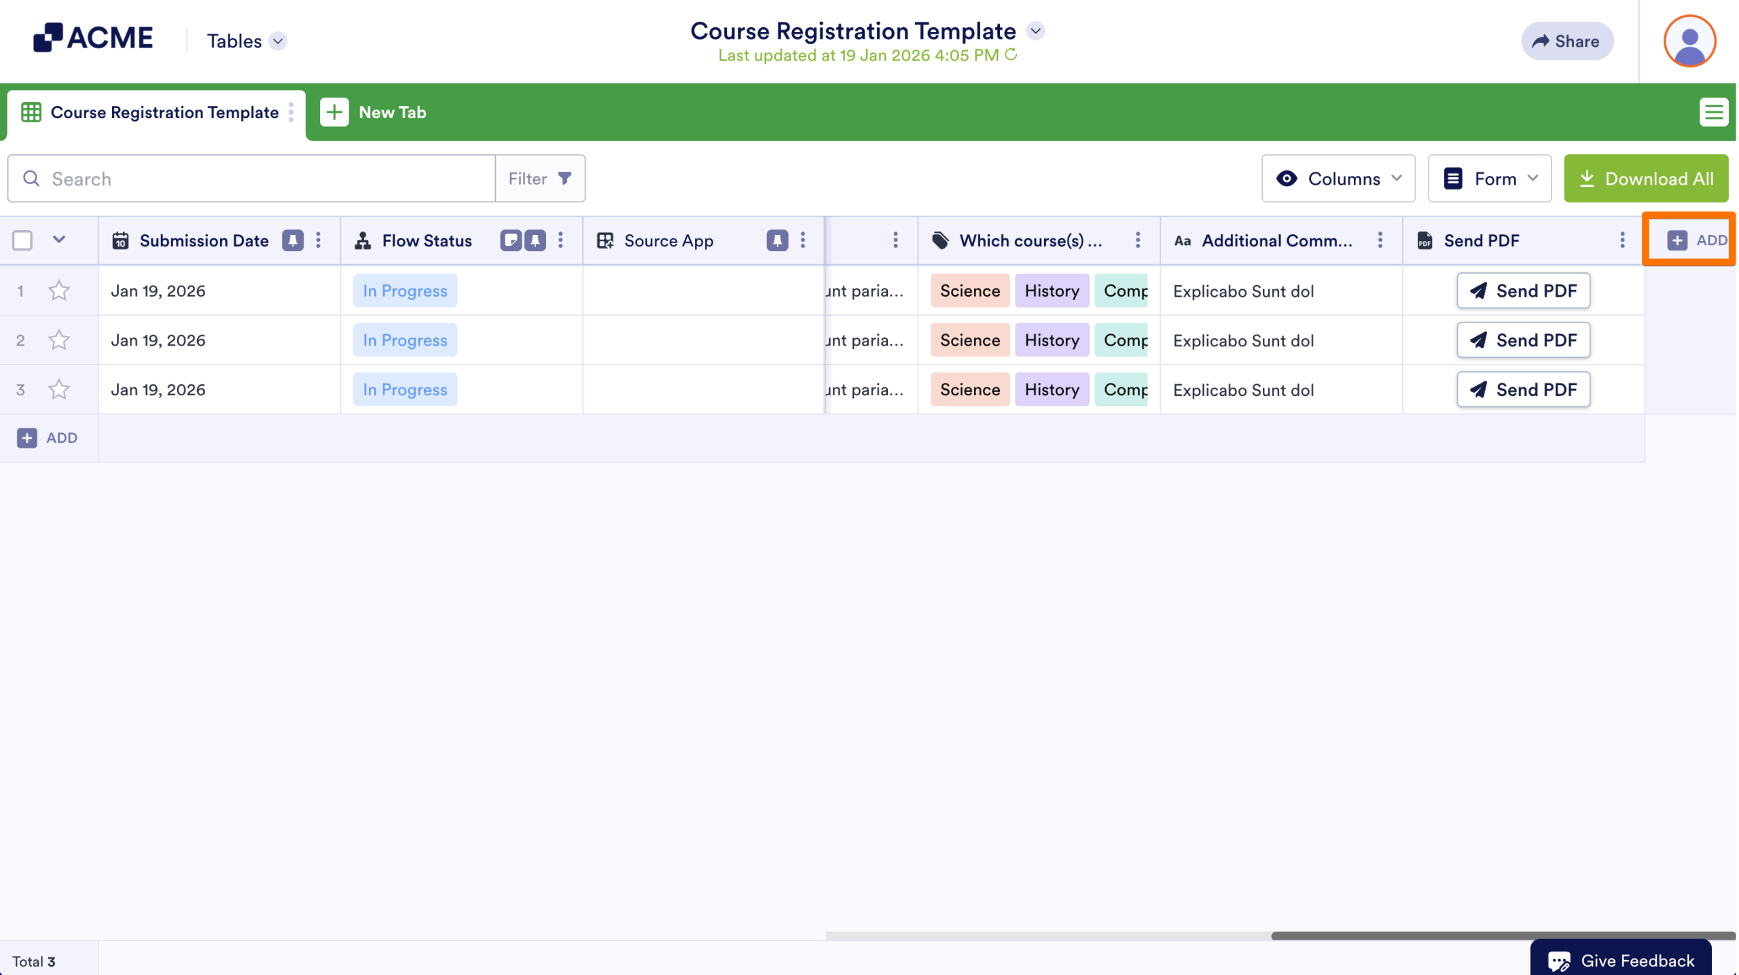Open the tab's three-dot options menu
The width and height of the screenshot is (1739, 975).
click(x=291, y=112)
